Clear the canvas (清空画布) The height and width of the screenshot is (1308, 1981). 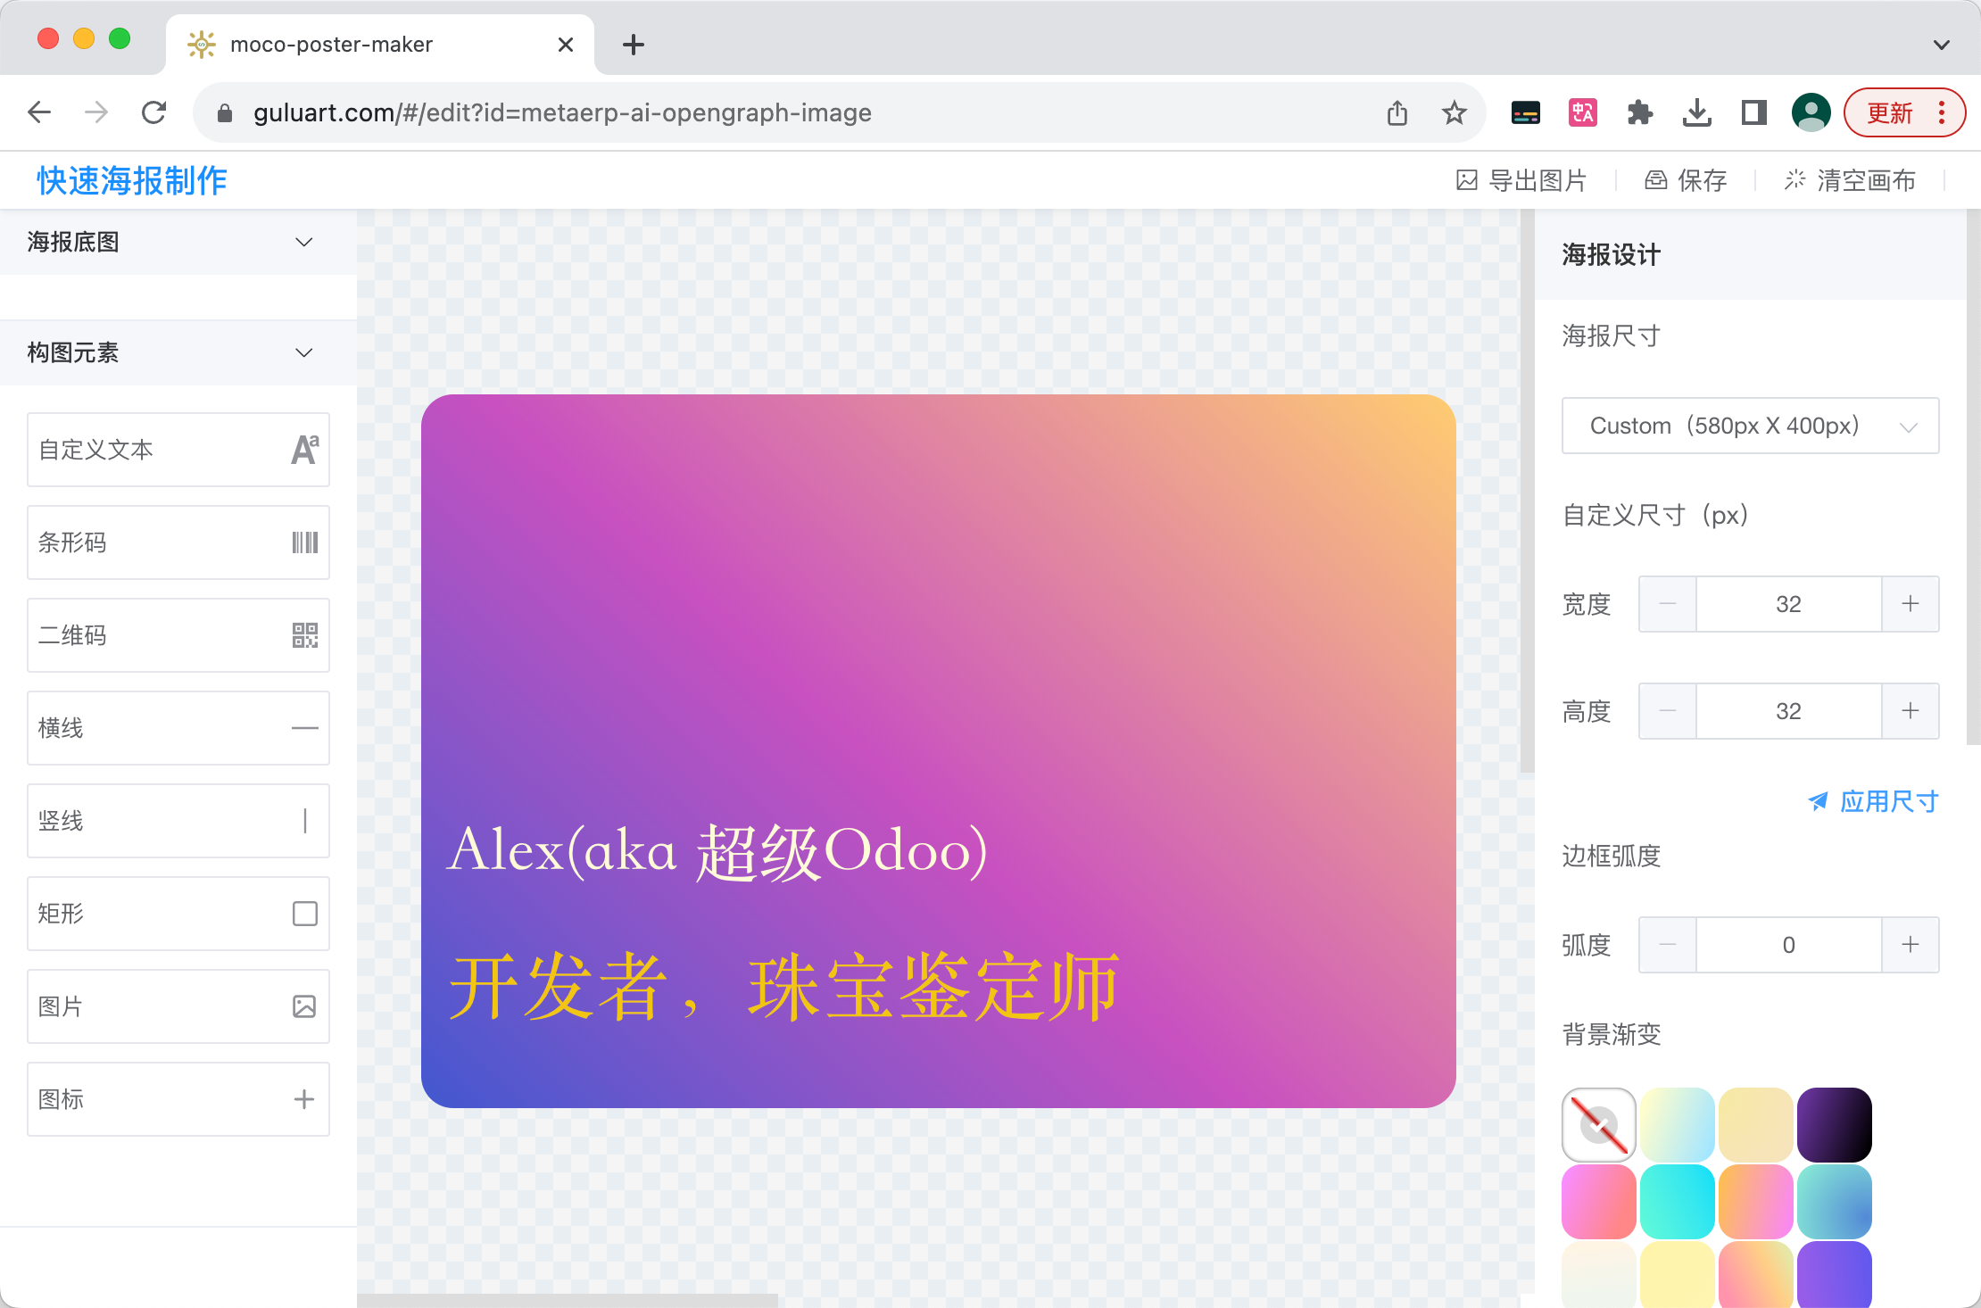coord(1850,180)
